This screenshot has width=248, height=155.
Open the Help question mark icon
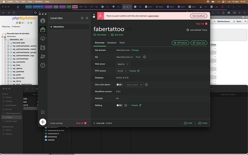(x=43, y=65)
